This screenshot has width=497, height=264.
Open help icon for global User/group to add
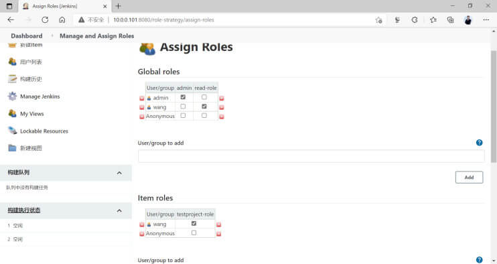480,143
